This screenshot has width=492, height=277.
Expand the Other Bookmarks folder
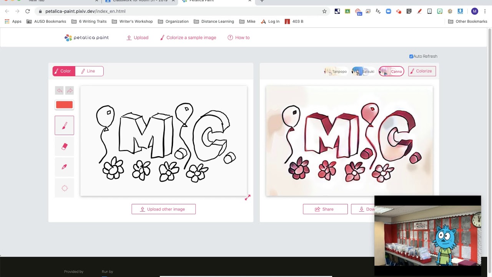point(468,22)
